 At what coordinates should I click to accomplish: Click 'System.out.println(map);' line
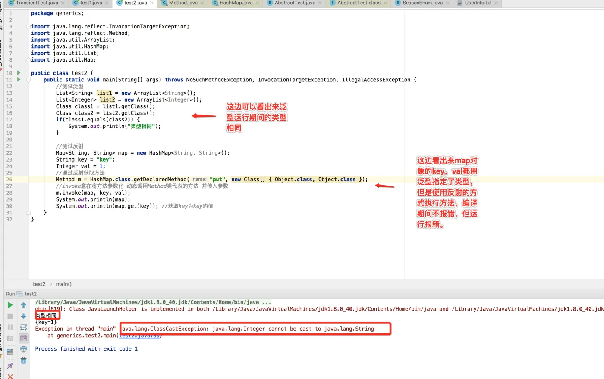(93, 199)
